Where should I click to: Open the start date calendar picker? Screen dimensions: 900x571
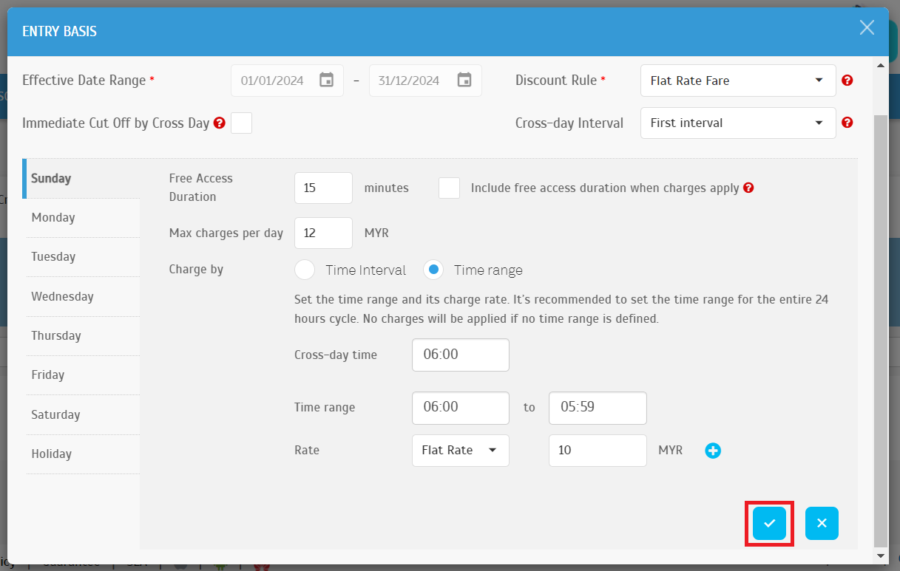click(326, 81)
